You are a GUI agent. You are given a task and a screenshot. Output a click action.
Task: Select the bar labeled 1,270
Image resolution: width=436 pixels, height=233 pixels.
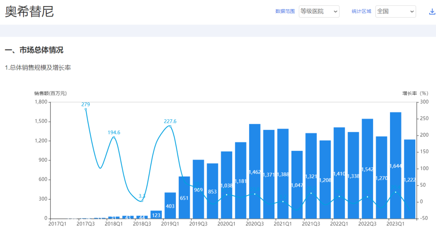pyautogui.click(x=381, y=177)
